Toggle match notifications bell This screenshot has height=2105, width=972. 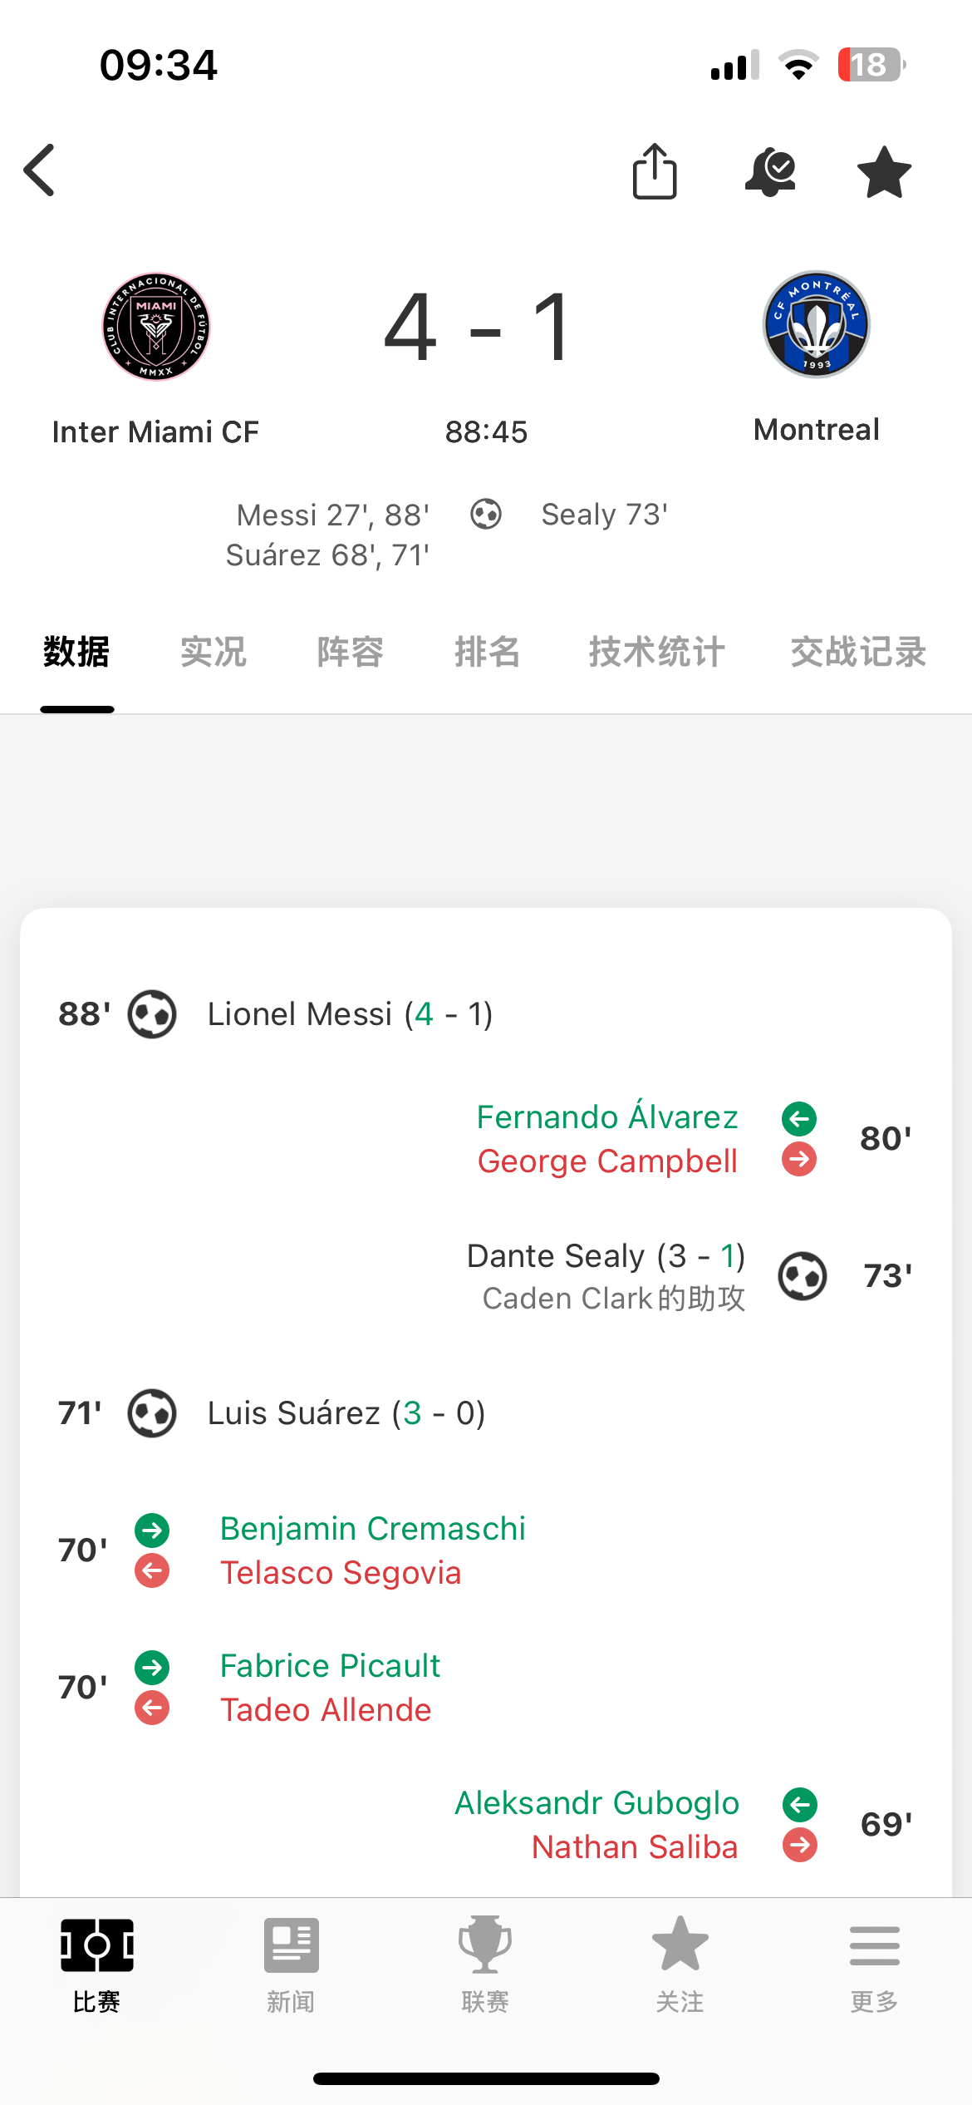click(x=770, y=172)
